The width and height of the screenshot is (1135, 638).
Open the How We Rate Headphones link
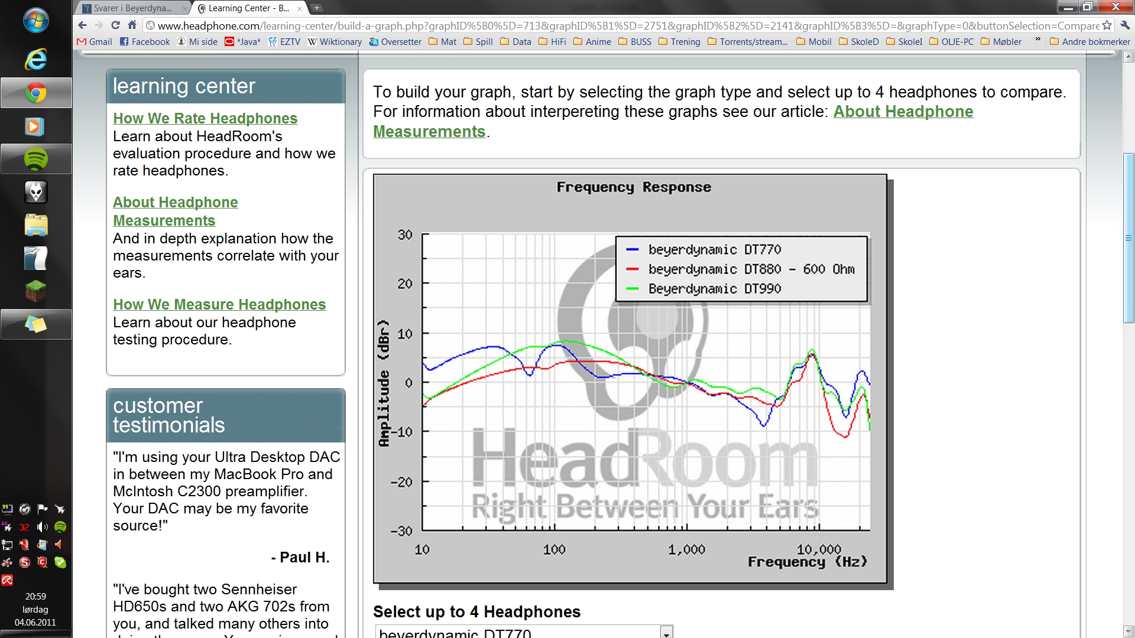[x=205, y=118]
